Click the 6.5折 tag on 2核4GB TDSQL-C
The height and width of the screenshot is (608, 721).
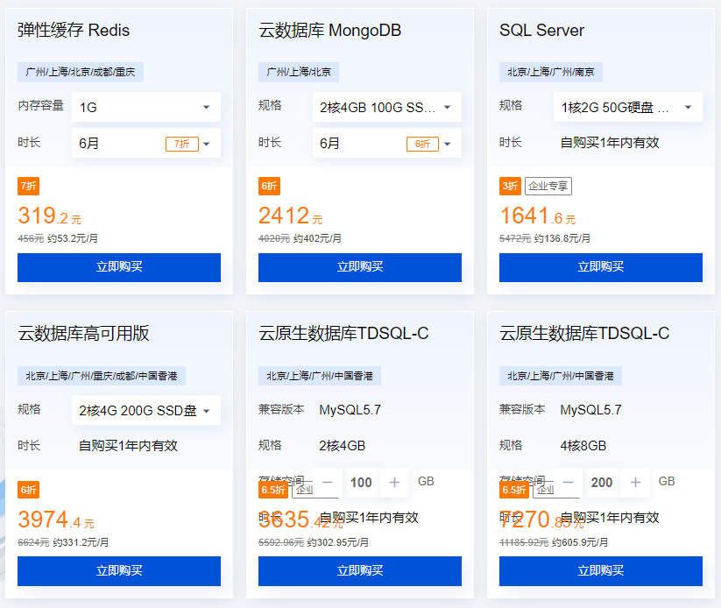point(273,490)
